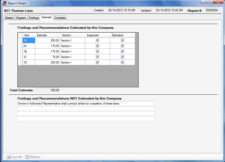
Task: Maximize the Report Details window
Action: 210,2
